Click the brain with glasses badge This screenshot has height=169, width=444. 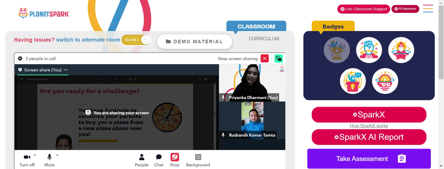tap(385, 81)
